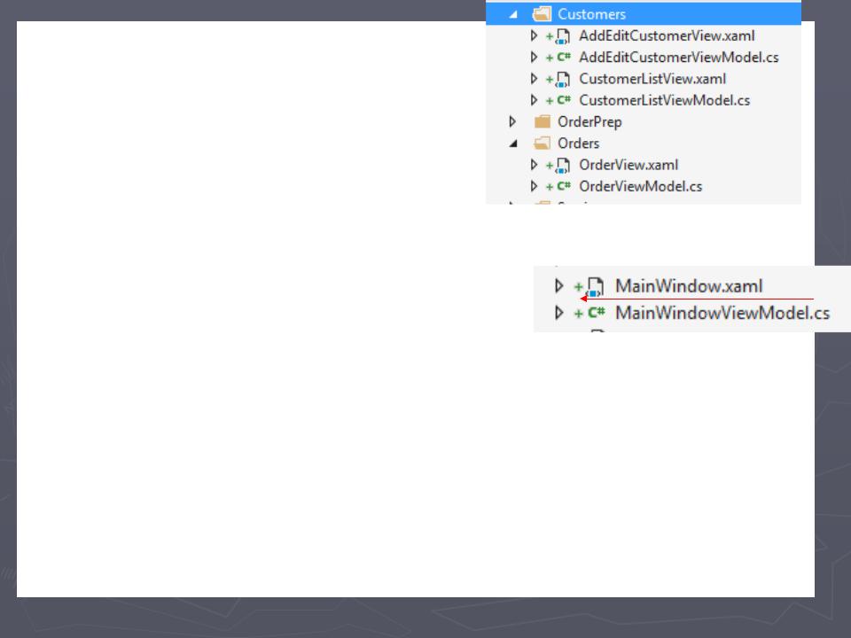Expand MainWindowViewModel.cs node

(x=558, y=313)
